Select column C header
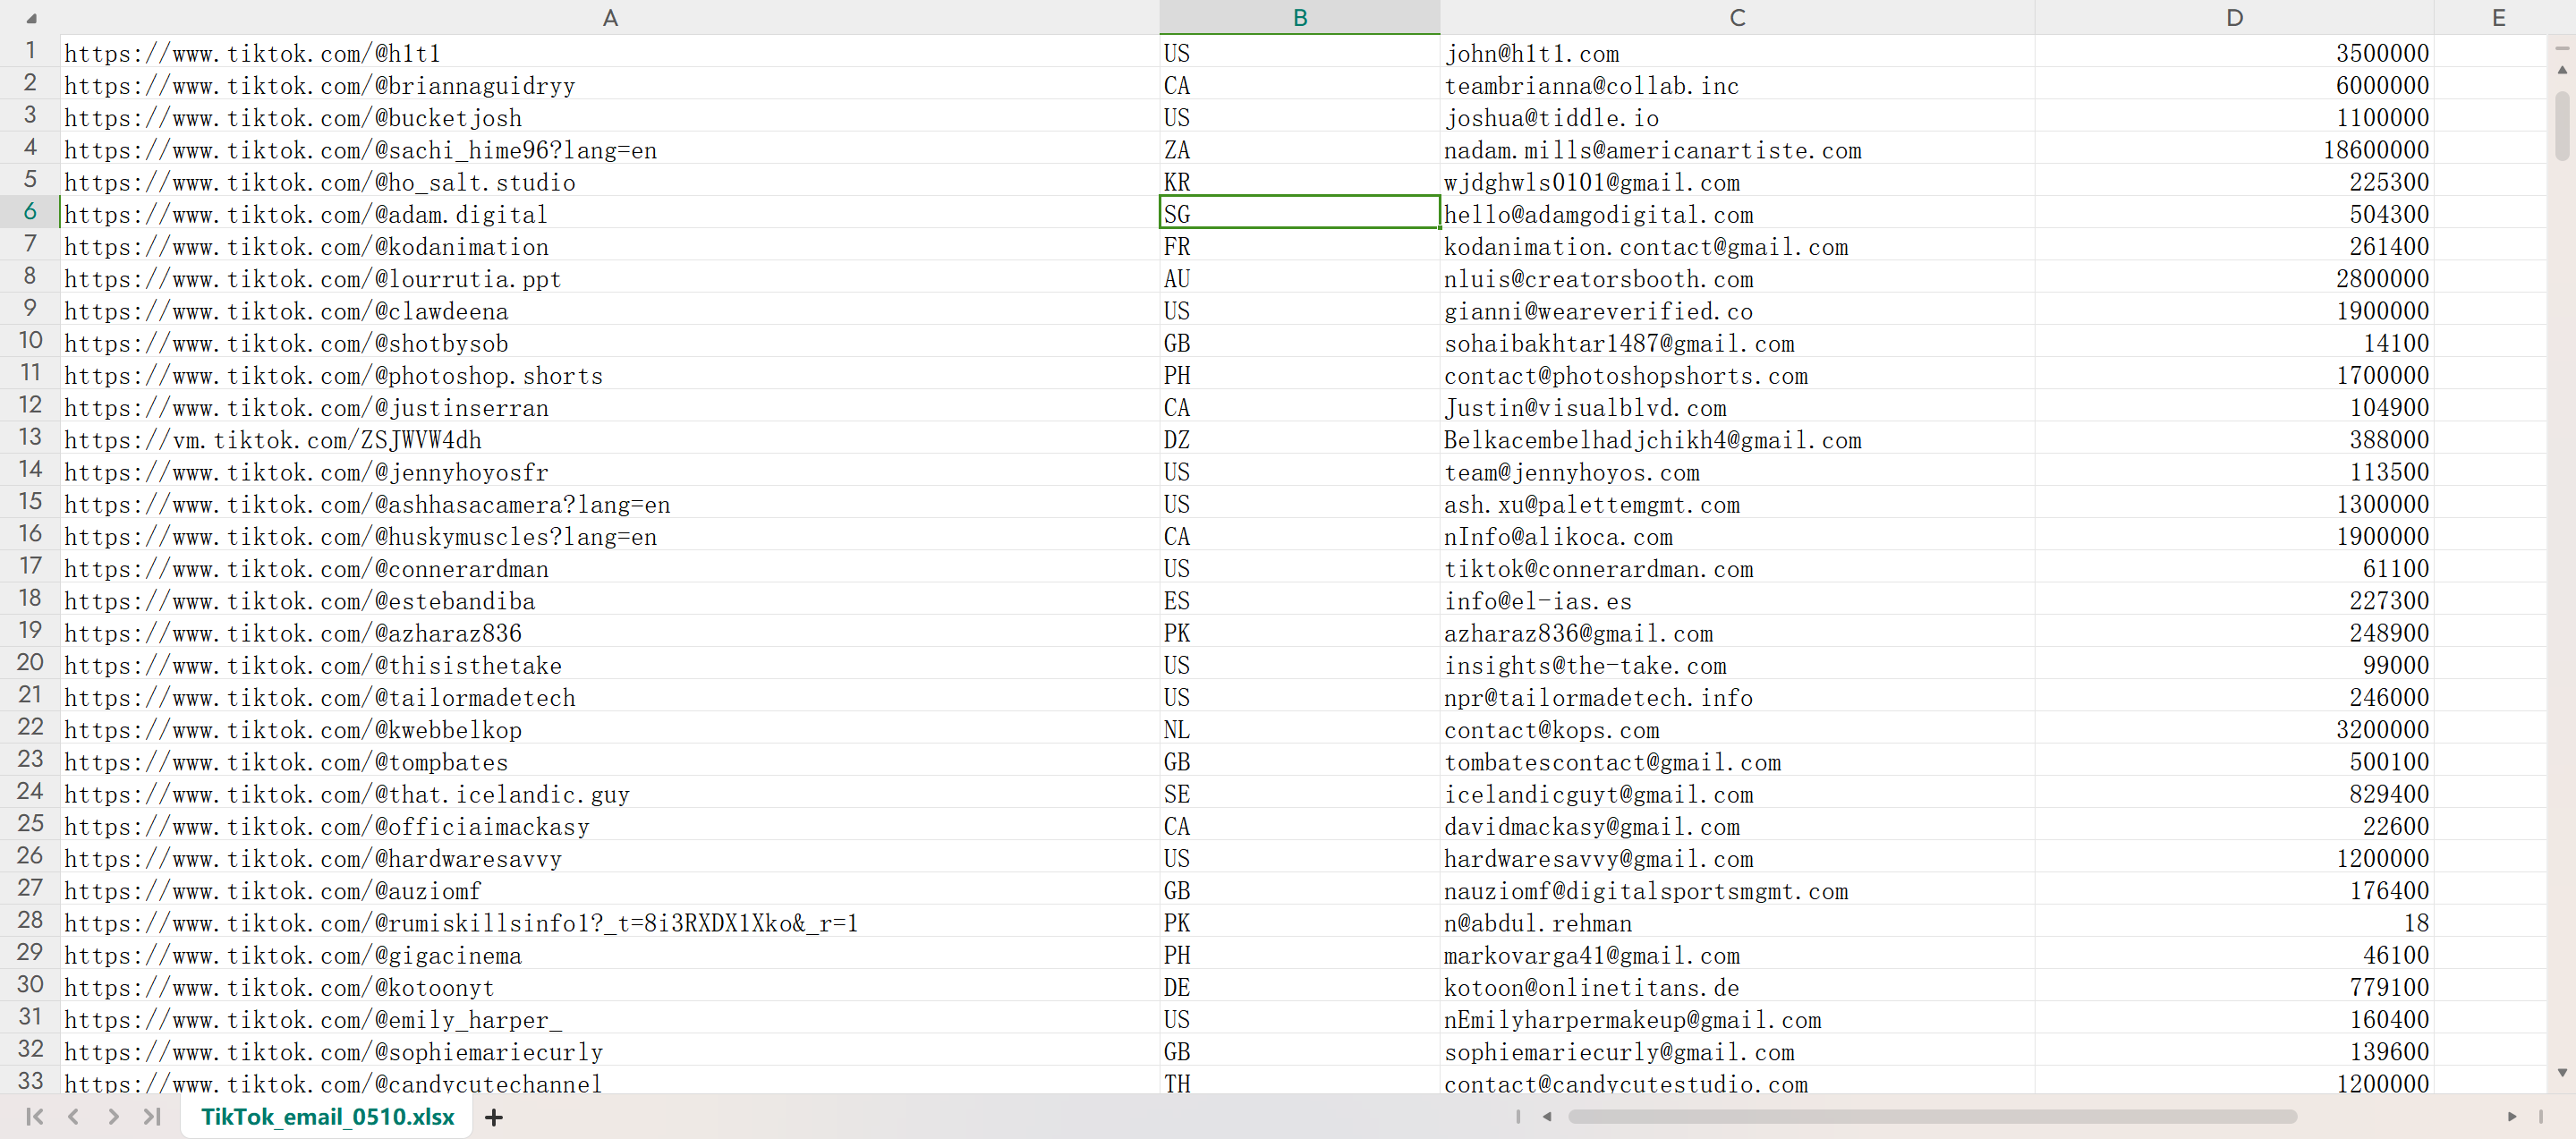The height and width of the screenshot is (1139, 2576). pos(1737,17)
